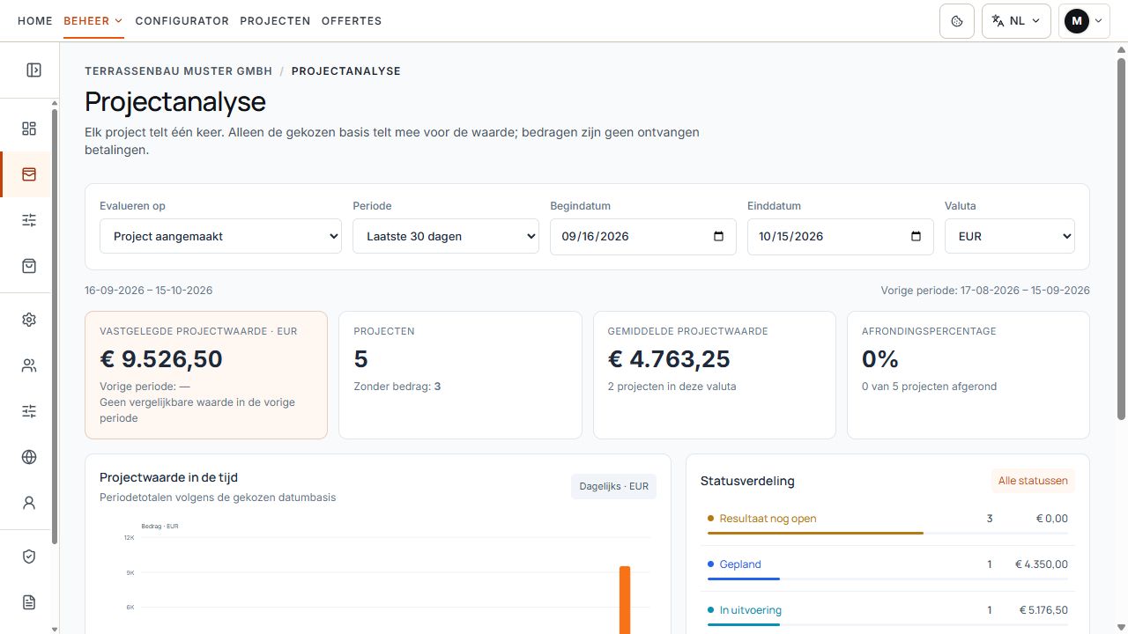The width and height of the screenshot is (1128, 634).
Task: Open settings via the gear sidebar icon
Action: [29, 320]
